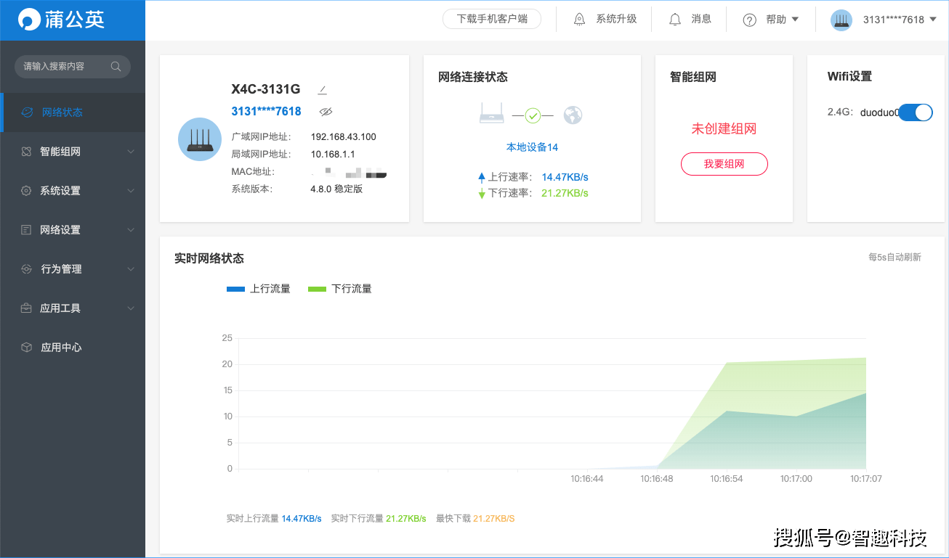Click the router icon in 网络连接状态
The width and height of the screenshot is (949, 558).
coord(492,113)
